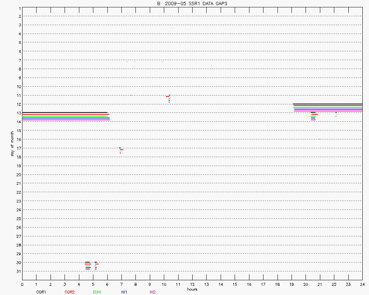Click the short gap cluster under hour 20.5
The width and height of the screenshot is (369, 295).
(x=313, y=116)
